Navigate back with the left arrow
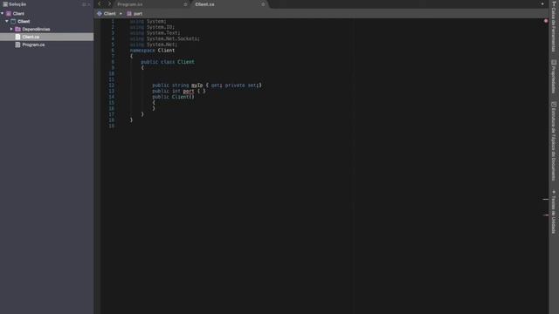This screenshot has width=559, height=314. [100, 3]
